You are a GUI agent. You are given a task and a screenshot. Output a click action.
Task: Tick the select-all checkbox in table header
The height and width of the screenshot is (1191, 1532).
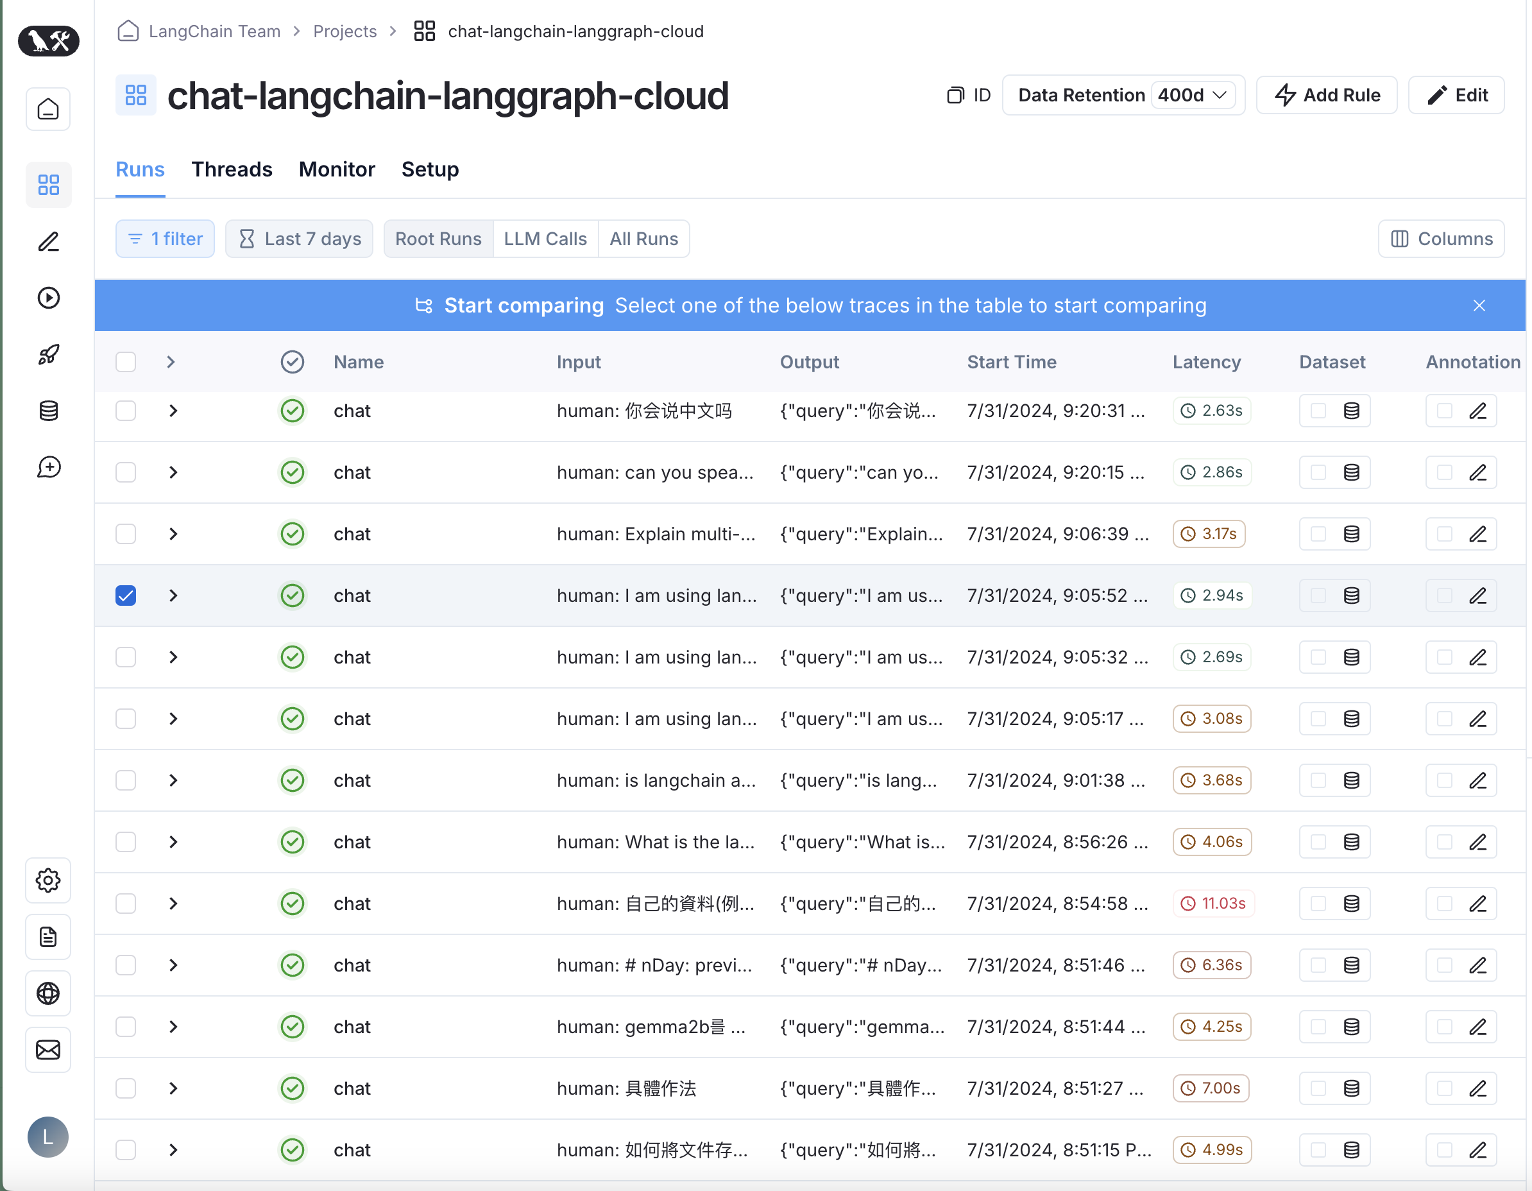126,362
